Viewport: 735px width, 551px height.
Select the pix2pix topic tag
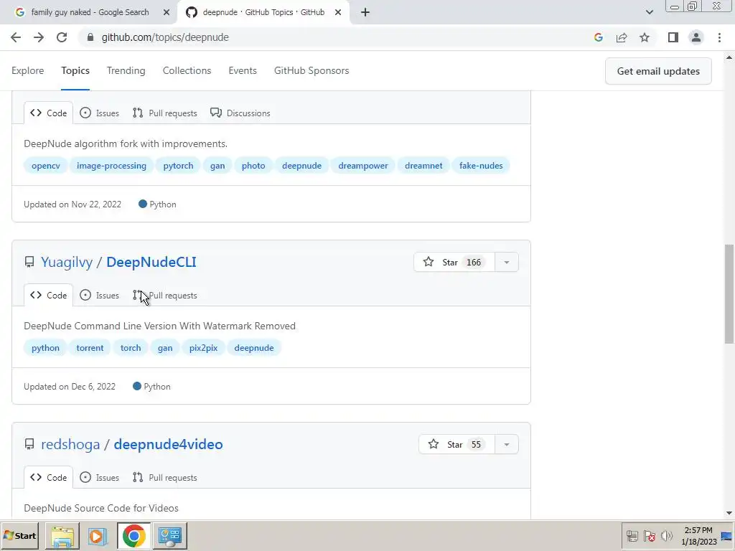[203, 348]
